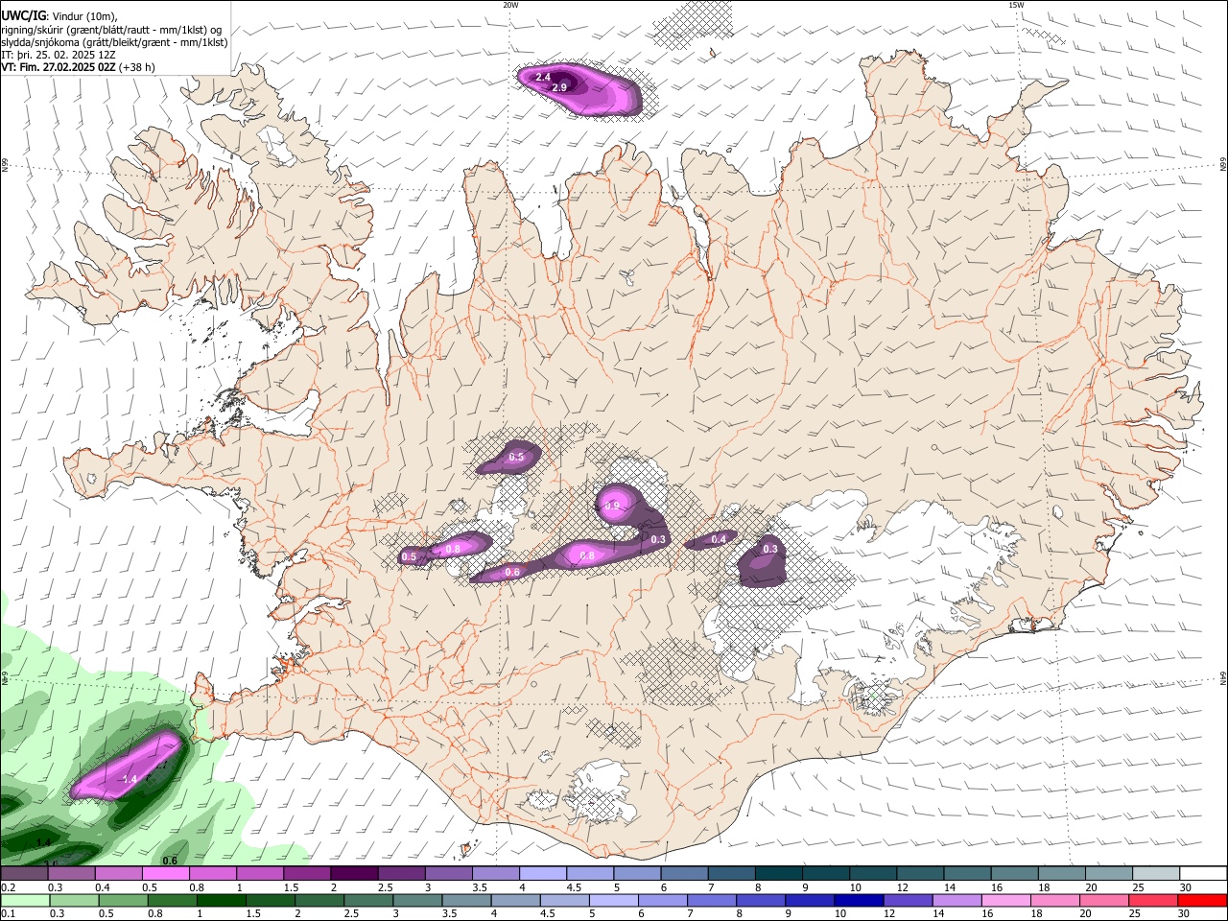The image size is (1228, 921).
Task: Click the 12 label on the purple snow scale
Action: pos(902,887)
